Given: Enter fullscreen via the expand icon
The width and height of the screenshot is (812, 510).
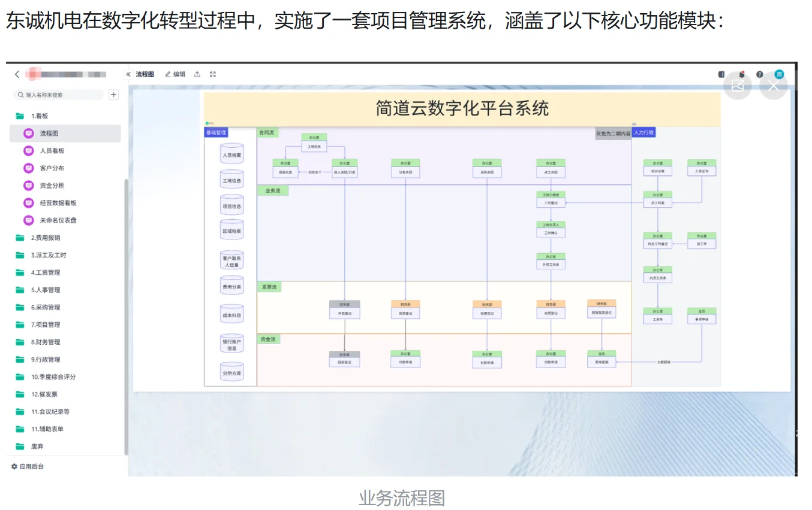Looking at the screenshot, I should [x=213, y=74].
